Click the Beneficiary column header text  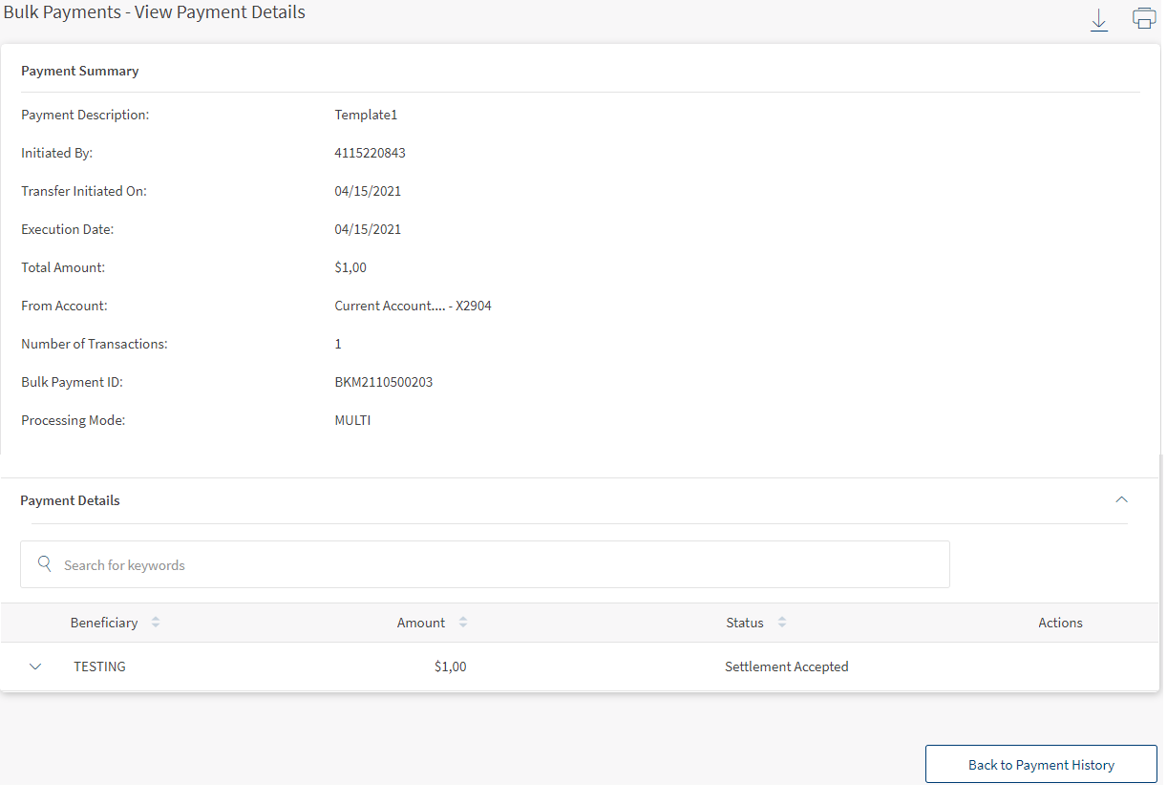[104, 623]
